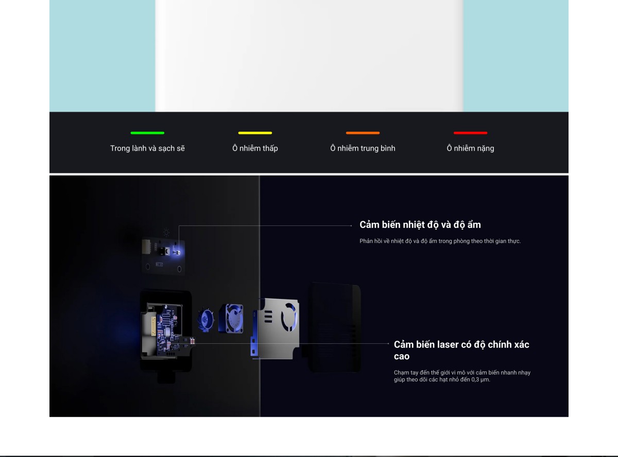Select the "Ô nhiễm thấp" label
The image size is (618, 457).
[255, 148]
